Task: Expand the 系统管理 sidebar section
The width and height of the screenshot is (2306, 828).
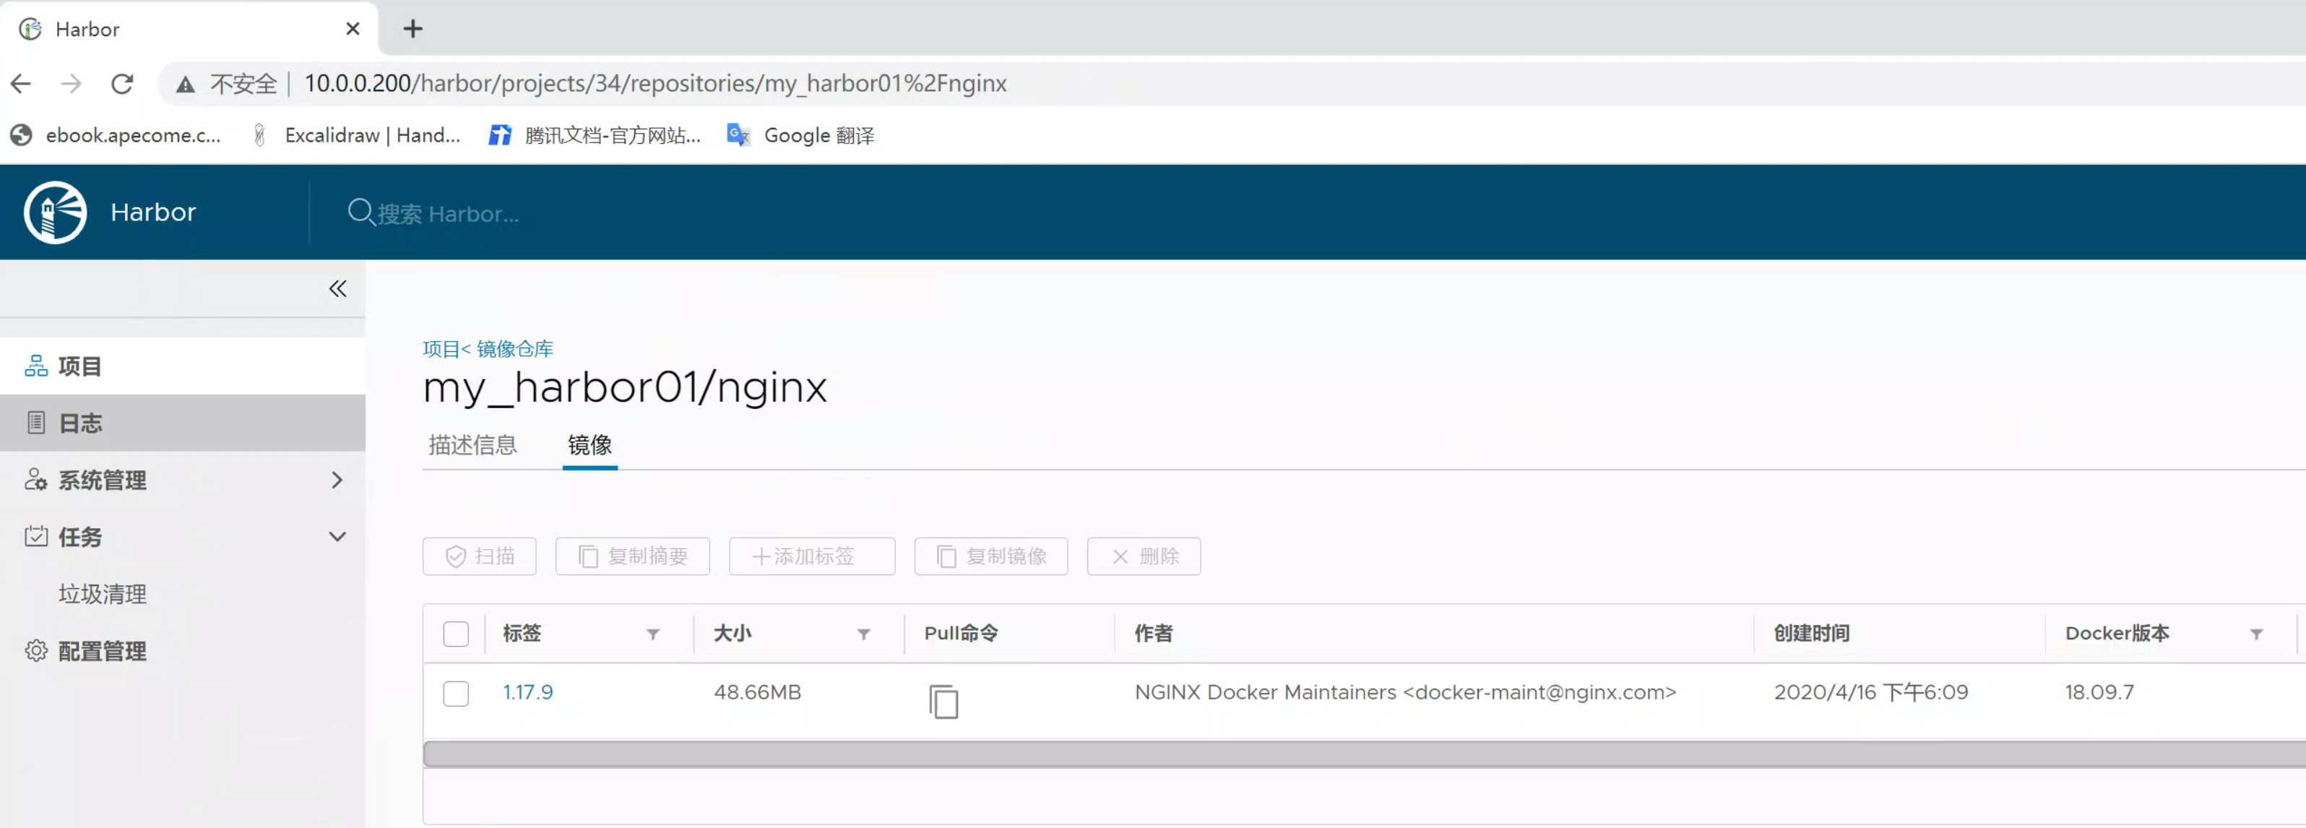Action: pos(337,480)
